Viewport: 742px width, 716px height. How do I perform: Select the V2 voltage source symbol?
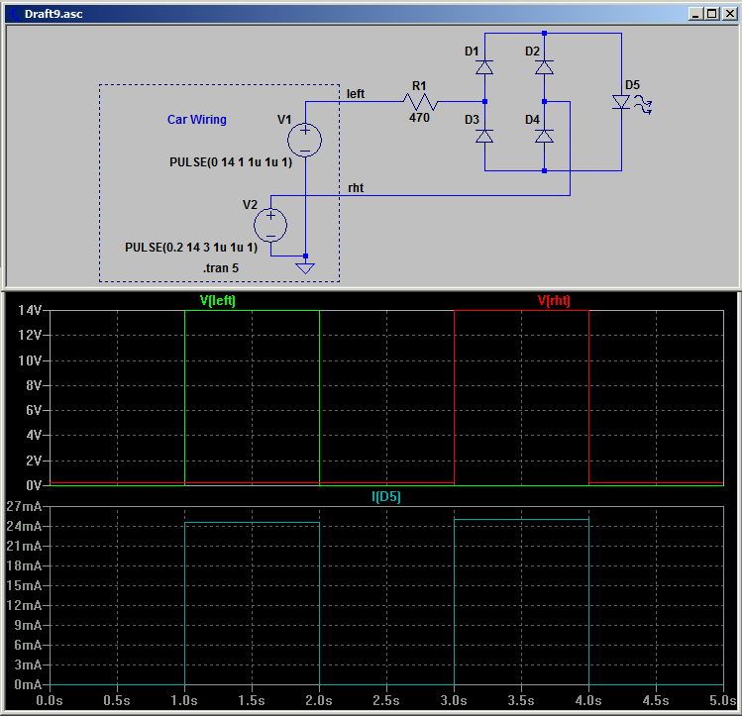(x=270, y=225)
